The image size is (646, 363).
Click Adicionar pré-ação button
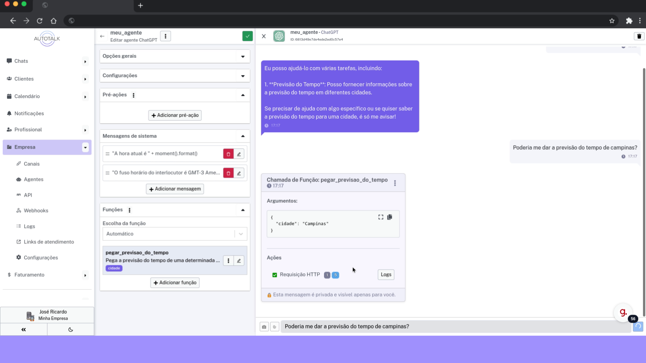pos(175,115)
